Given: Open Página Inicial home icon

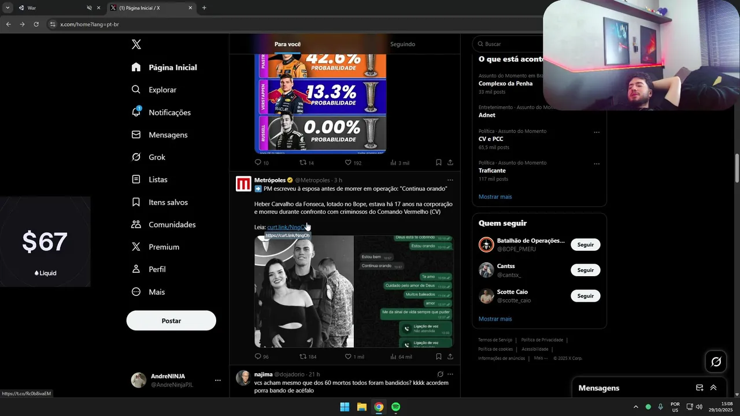Looking at the screenshot, I should 136,67.
